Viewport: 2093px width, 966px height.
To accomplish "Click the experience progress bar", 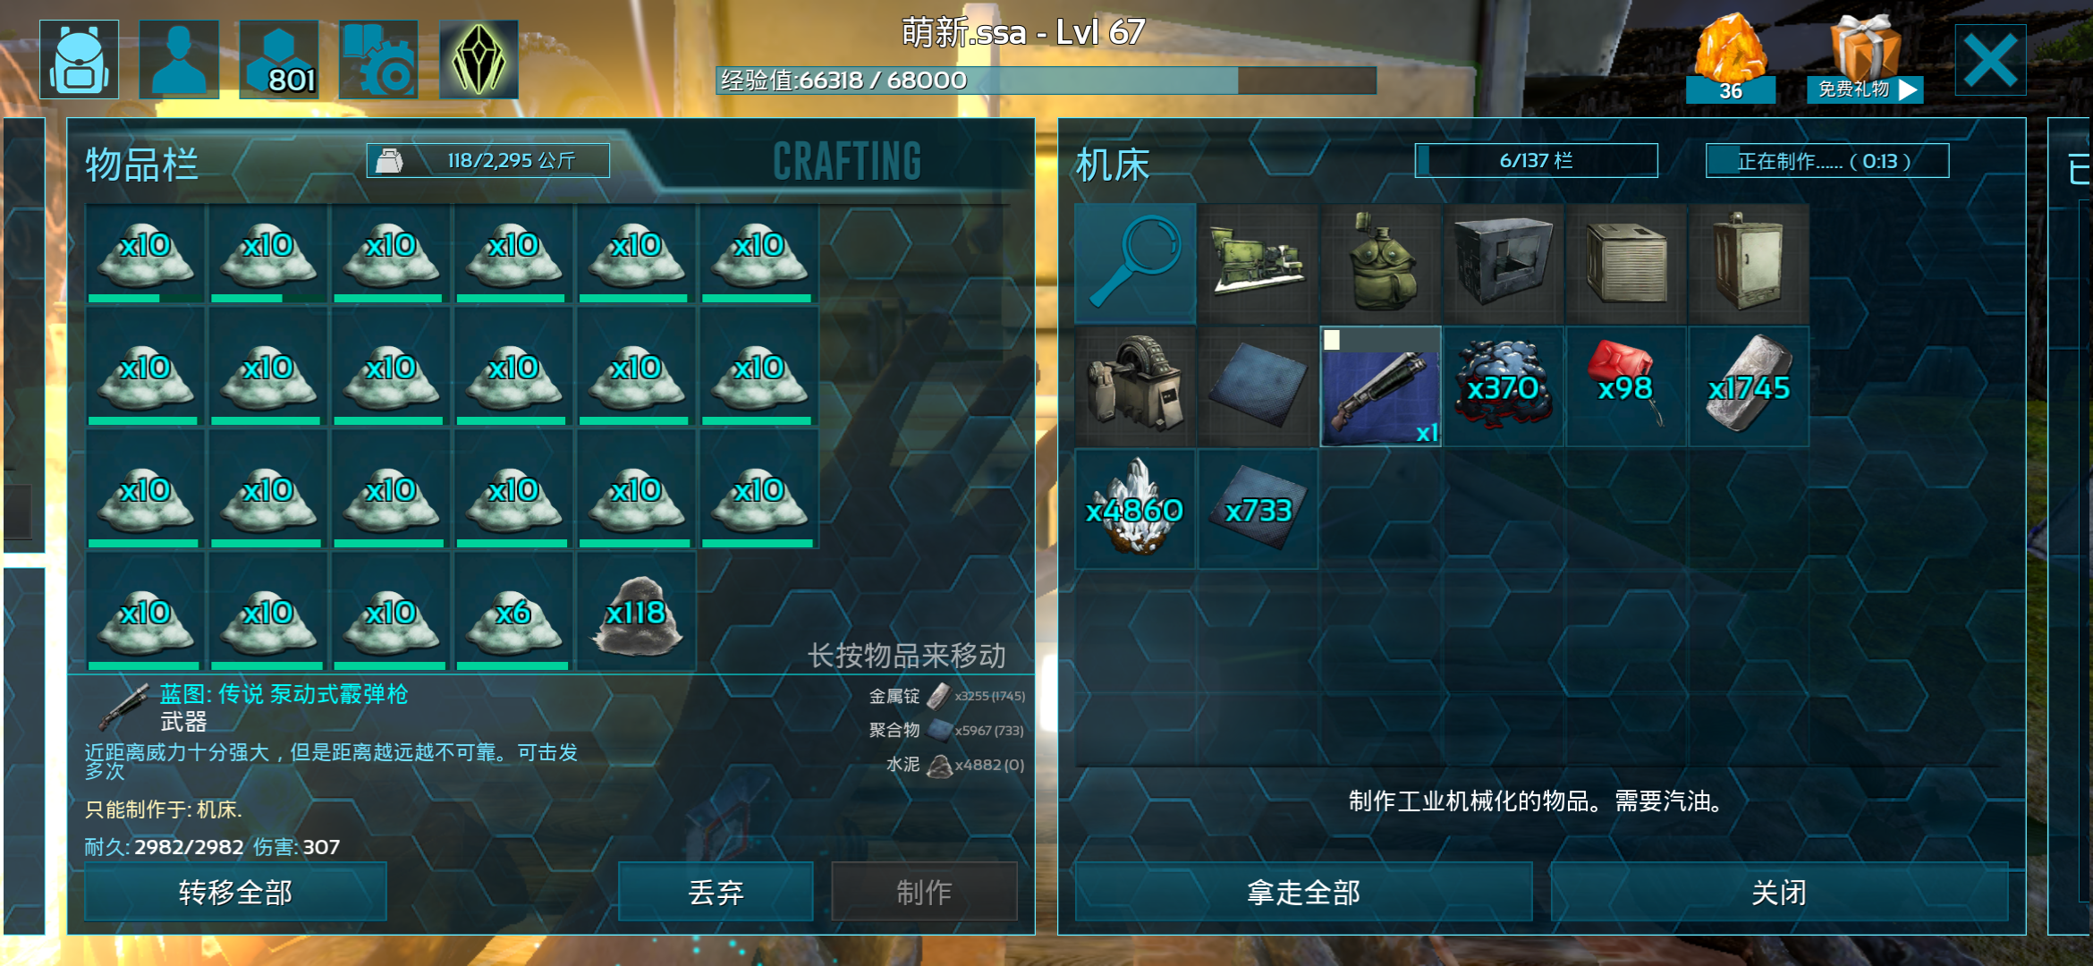I will tap(1046, 80).
